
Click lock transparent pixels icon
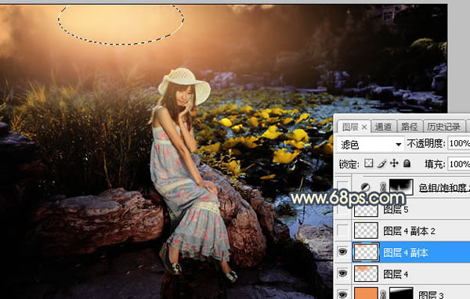click(369, 164)
